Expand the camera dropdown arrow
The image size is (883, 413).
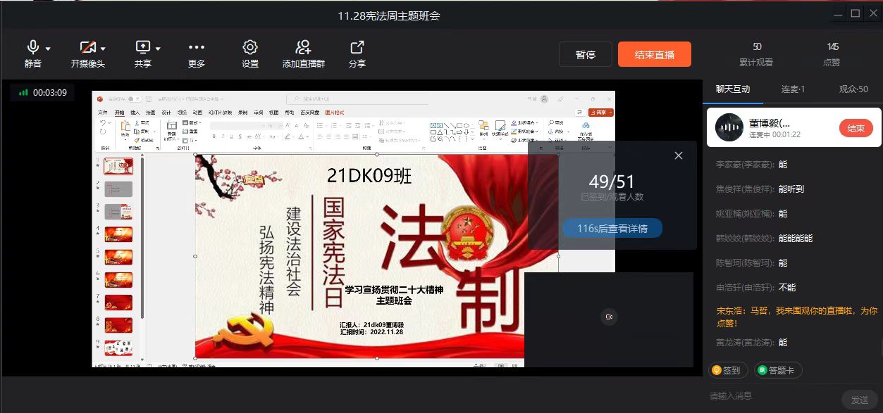tap(103, 49)
